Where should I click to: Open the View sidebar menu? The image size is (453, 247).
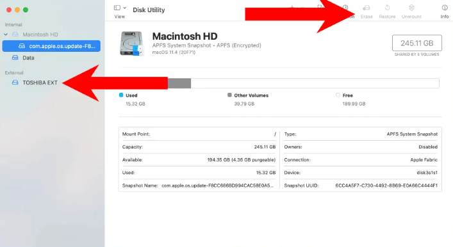click(x=120, y=12)
